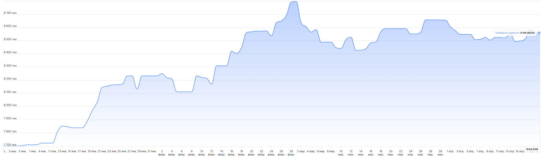Click the 15 апр. date tick
Image resolution: width=541 pixels, height=157 pixels.
pos(520,152)
